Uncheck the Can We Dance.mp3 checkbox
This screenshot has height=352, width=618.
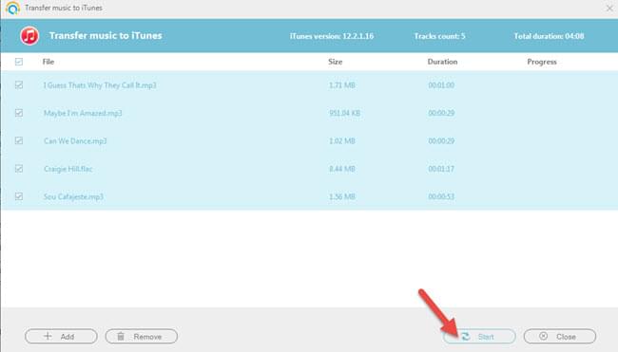coord(18,140)
